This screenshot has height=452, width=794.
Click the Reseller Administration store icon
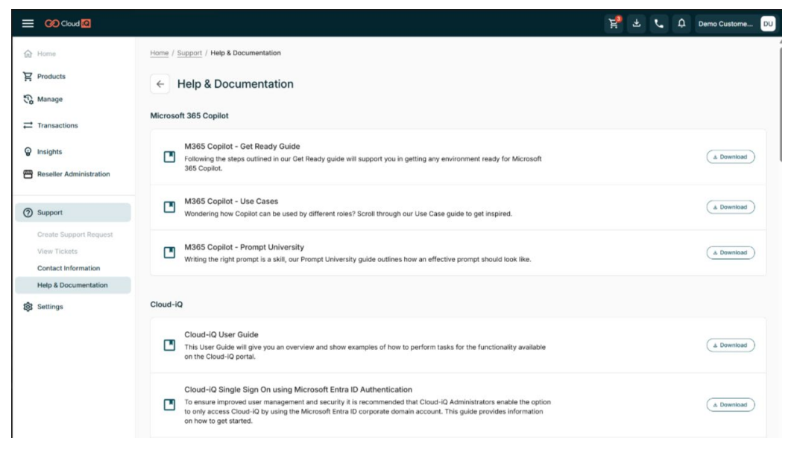pos(28,174)
